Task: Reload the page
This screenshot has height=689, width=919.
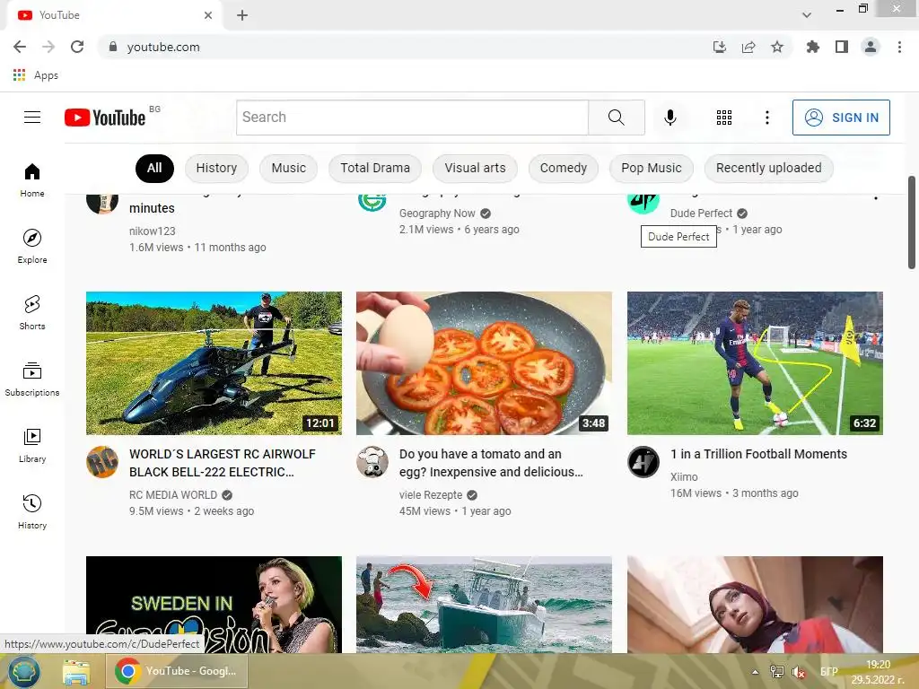Action: (x=77, y=47)
